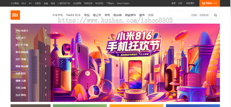231x107 pixels.
Task: Open the Redmi 红米 navigation menu
Action: pos(73,15)
